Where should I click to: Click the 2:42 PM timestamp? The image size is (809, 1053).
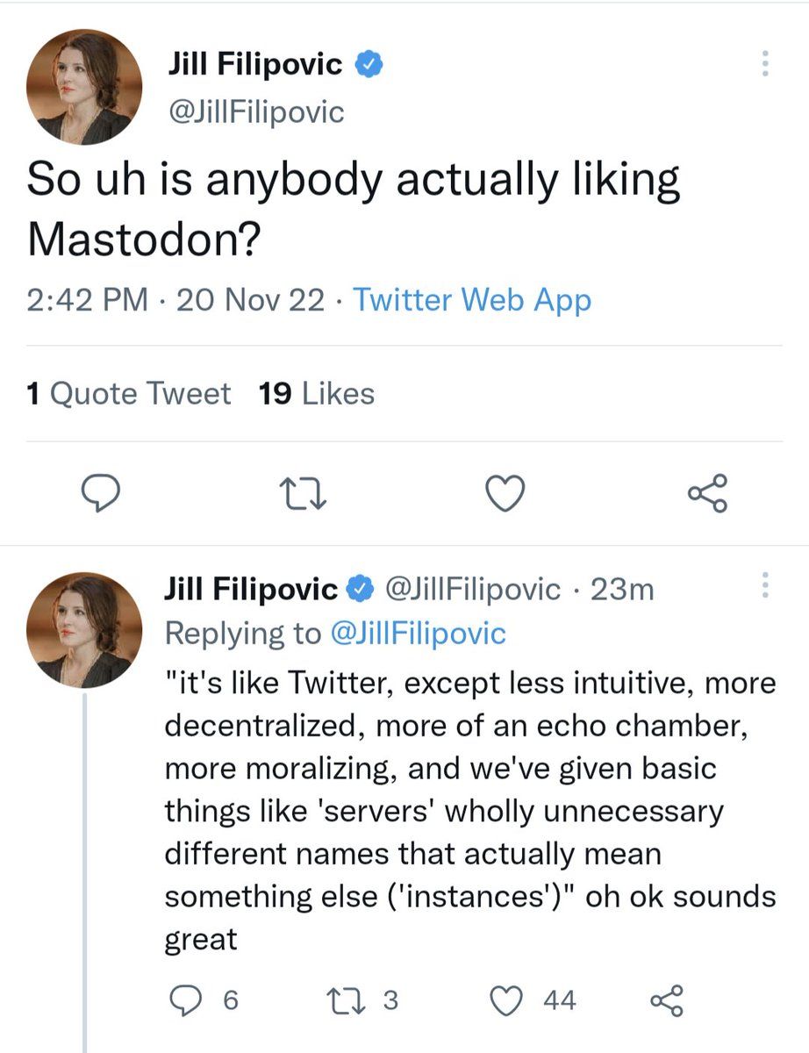tap(87, 300)
